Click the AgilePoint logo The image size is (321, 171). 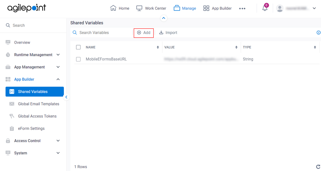pos(27,8)
